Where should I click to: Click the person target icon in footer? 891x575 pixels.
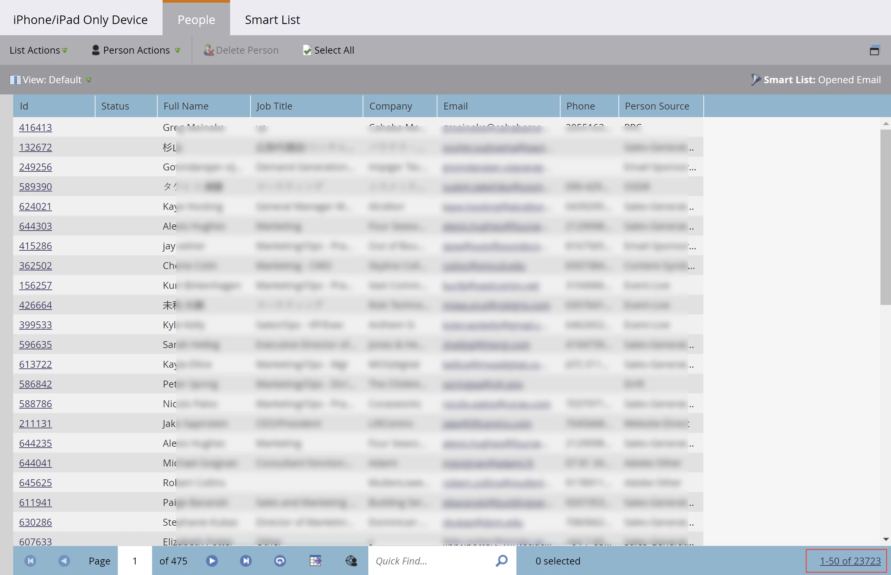point(351,561)
